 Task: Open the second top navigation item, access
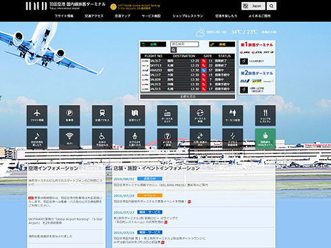(94, 16)
